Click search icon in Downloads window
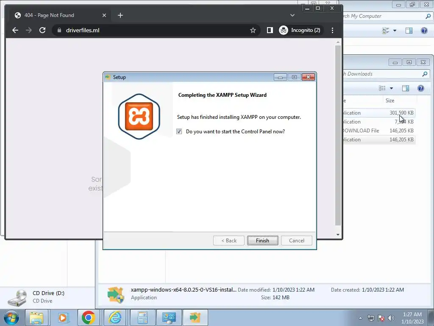 tap(425, 74)
